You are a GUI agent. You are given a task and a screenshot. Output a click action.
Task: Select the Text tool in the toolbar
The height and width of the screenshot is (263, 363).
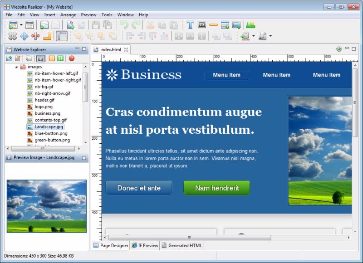[x=190, y=25]
